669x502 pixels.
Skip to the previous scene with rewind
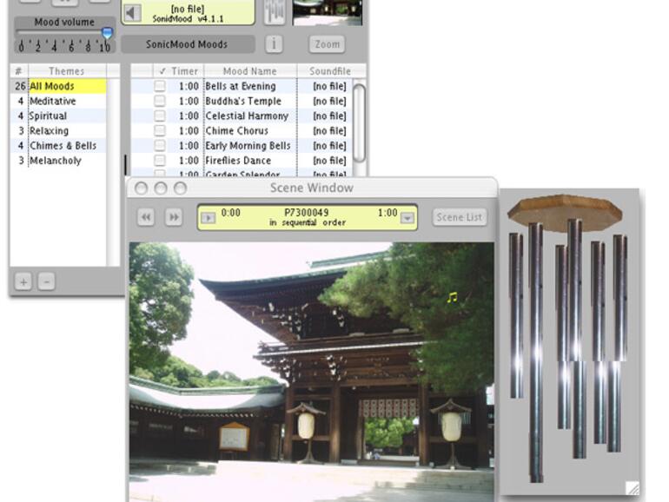click(146, 217)
